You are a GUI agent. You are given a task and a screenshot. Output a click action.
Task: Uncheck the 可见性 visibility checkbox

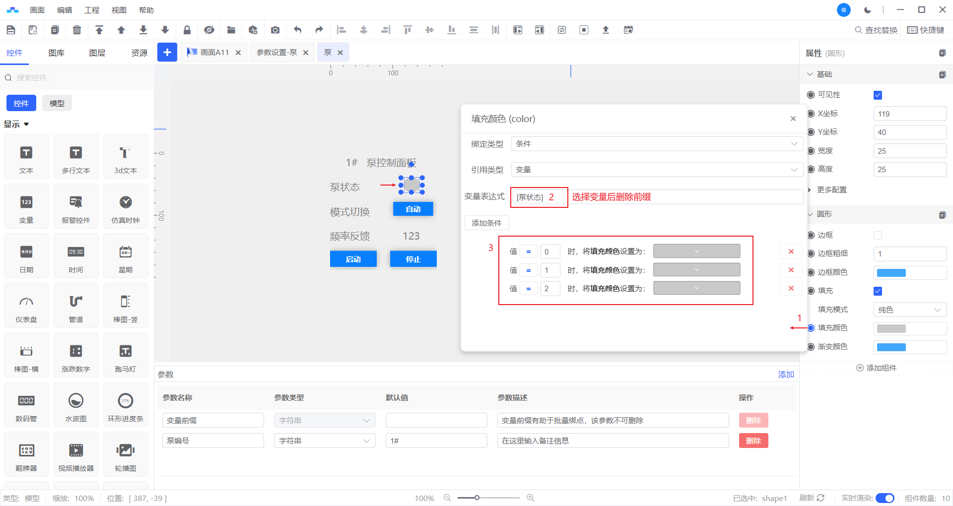878,95
